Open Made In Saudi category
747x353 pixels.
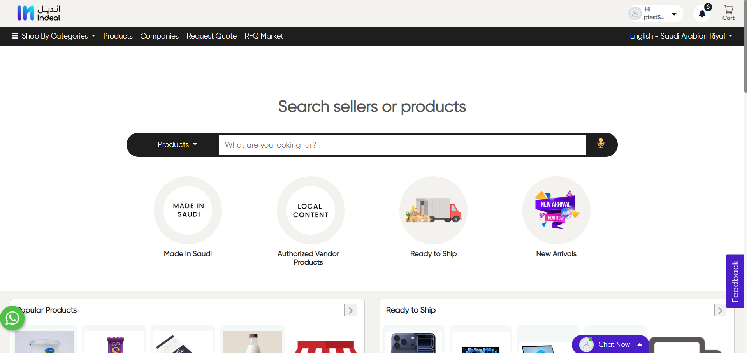point(188,211)
